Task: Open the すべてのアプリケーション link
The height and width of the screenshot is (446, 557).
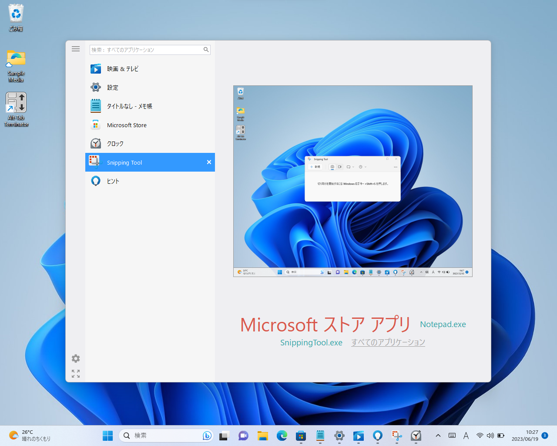Action: pyautogui.click(x=388, y=342)
